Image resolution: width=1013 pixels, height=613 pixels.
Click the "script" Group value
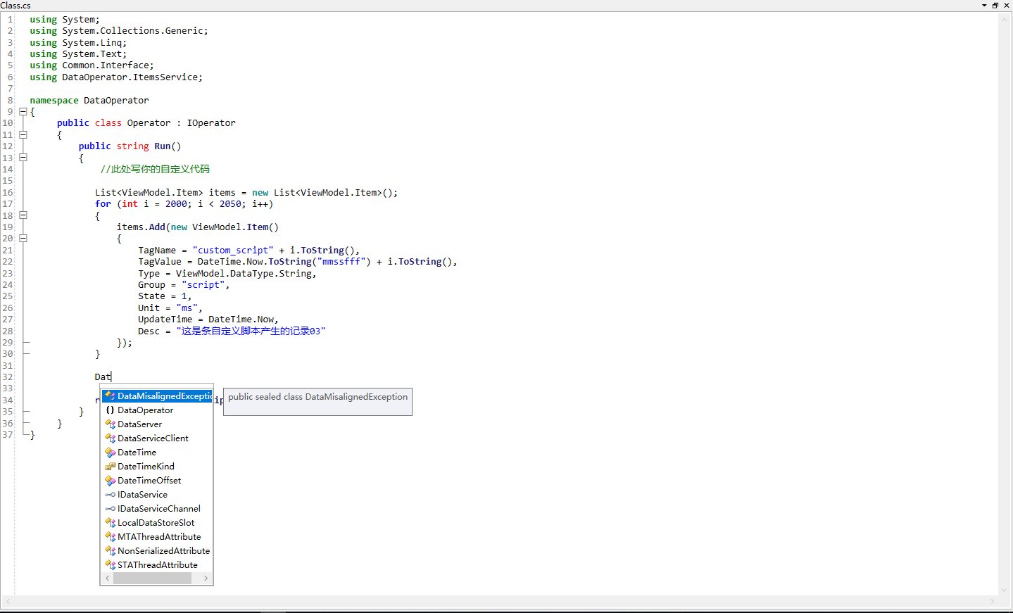203,285
